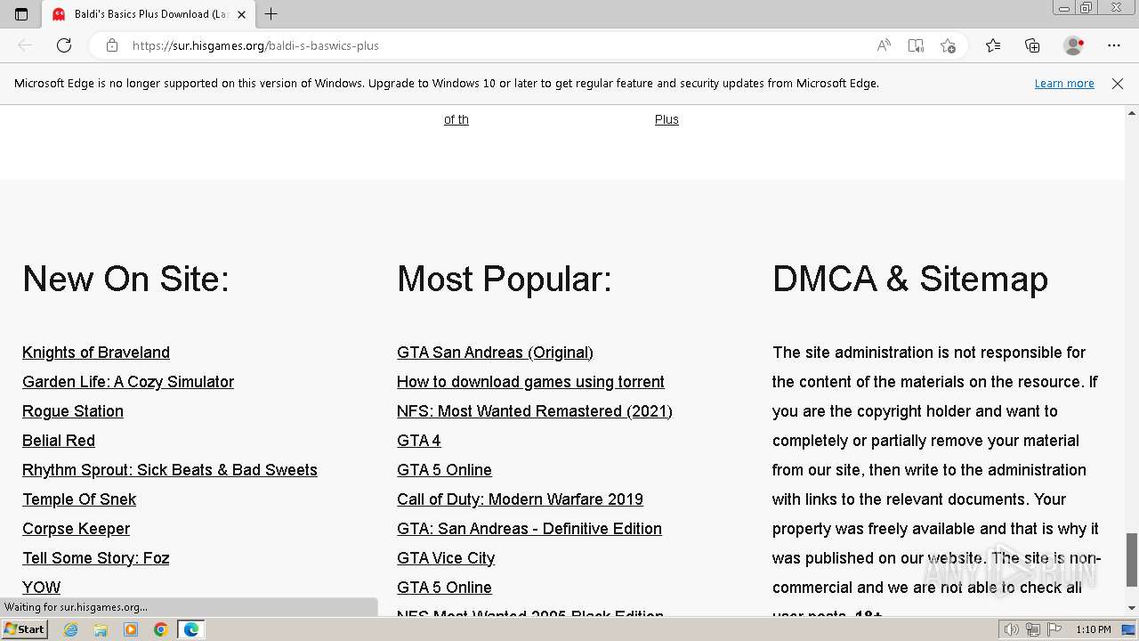Viewport: 1139px width, 641px height.
Task: Add this page to favorites star icon
Action: pyautogui.click(x=948, y=45)
